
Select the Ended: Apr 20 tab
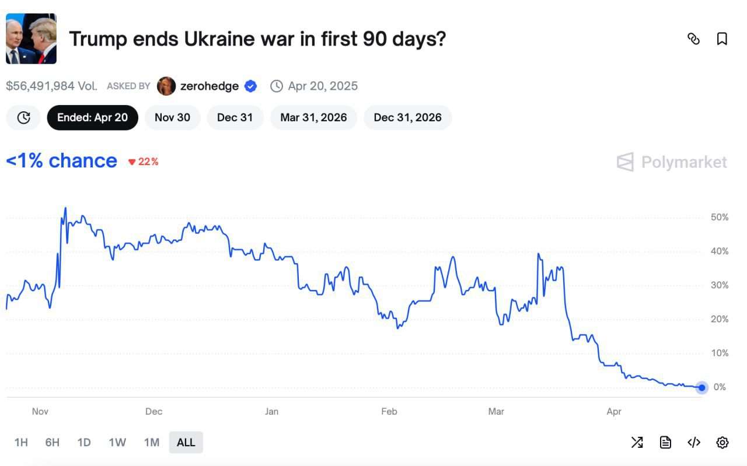tap(92, 118)
